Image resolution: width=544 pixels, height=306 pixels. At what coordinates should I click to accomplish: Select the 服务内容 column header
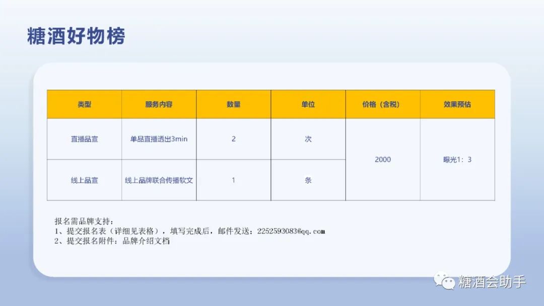159,104
